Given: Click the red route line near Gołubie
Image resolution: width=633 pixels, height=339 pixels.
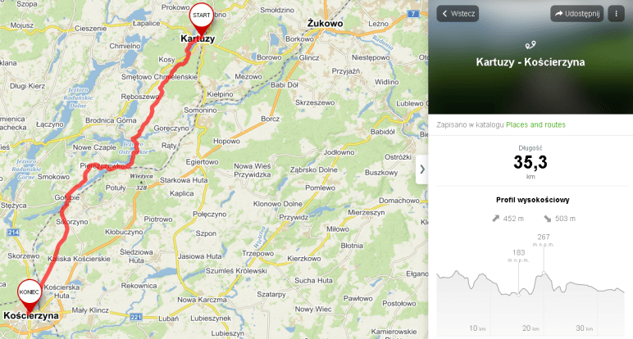Looking at the screenshot, I should [72, 192].
